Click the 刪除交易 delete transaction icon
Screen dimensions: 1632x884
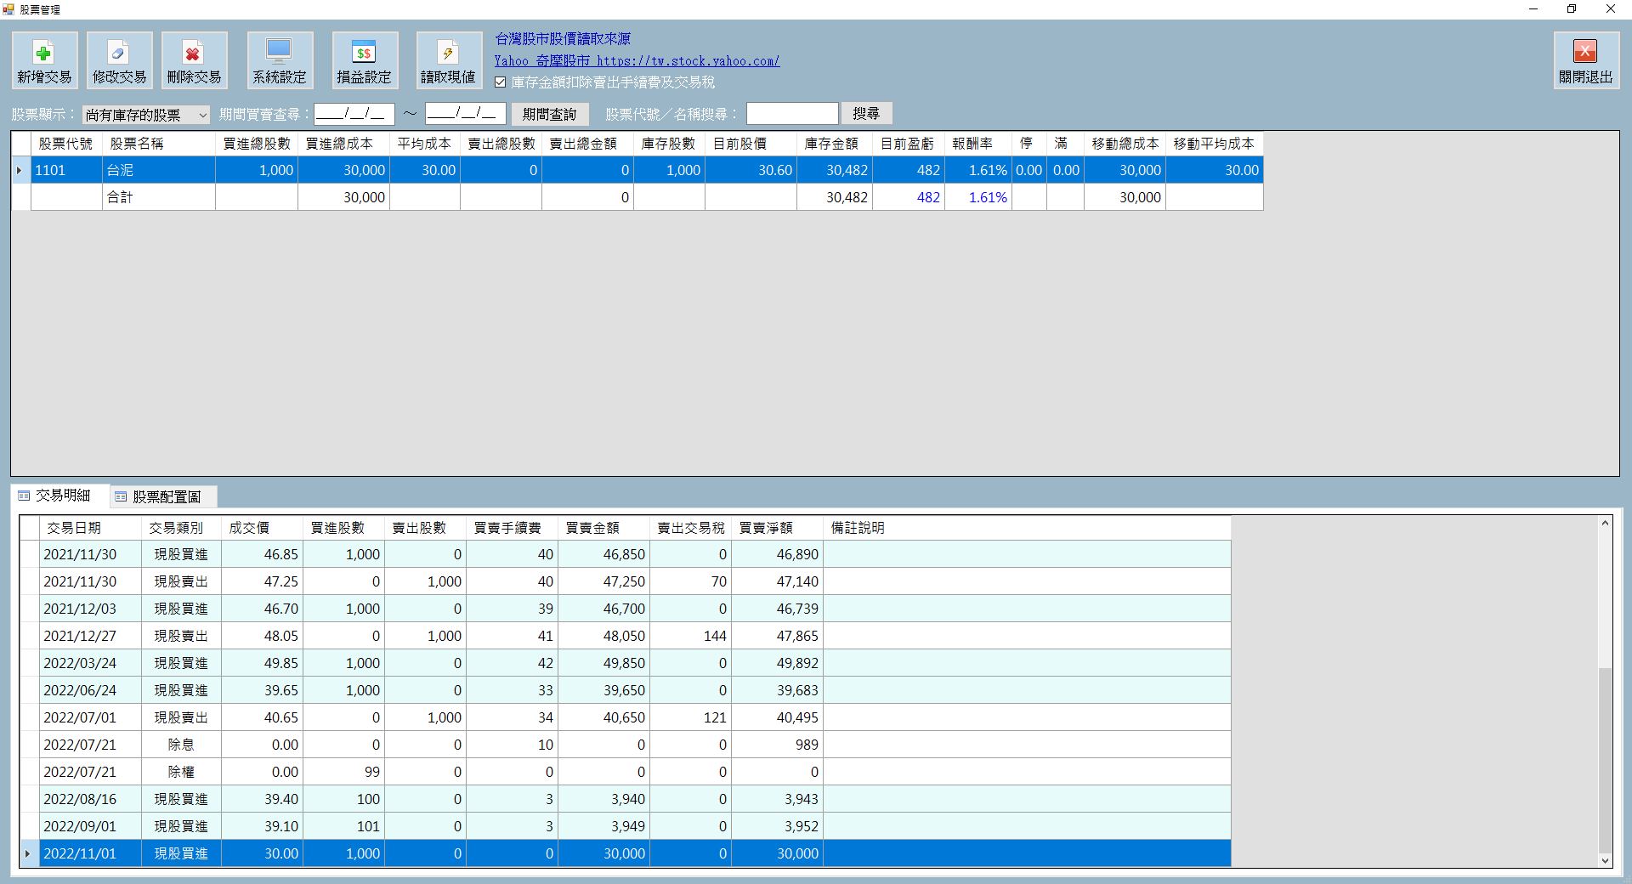click(194, 60)
